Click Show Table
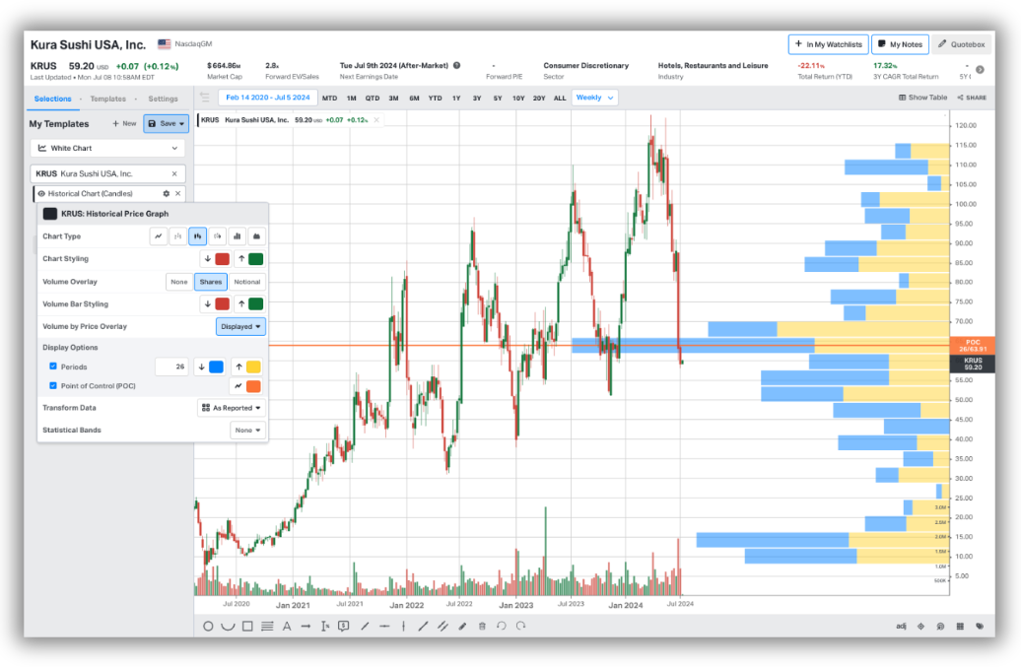The width and height of the screenshot is (1021, 667). tap(922, 98)
